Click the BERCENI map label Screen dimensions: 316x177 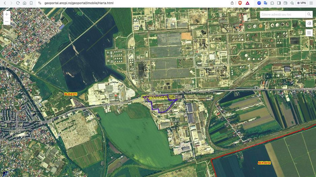(264, 163)
